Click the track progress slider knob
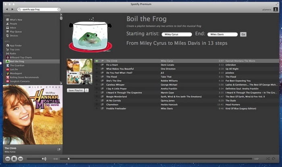The height and width of the screenshot is (167, 282). pos(68,159)
